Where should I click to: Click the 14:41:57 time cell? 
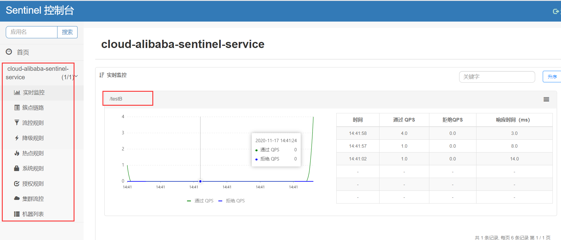coord(358,146)
